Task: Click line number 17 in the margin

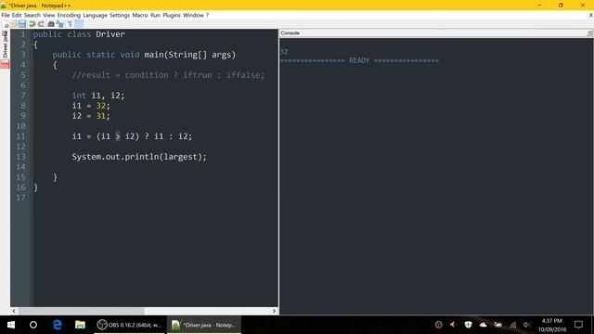Action: 20,198
